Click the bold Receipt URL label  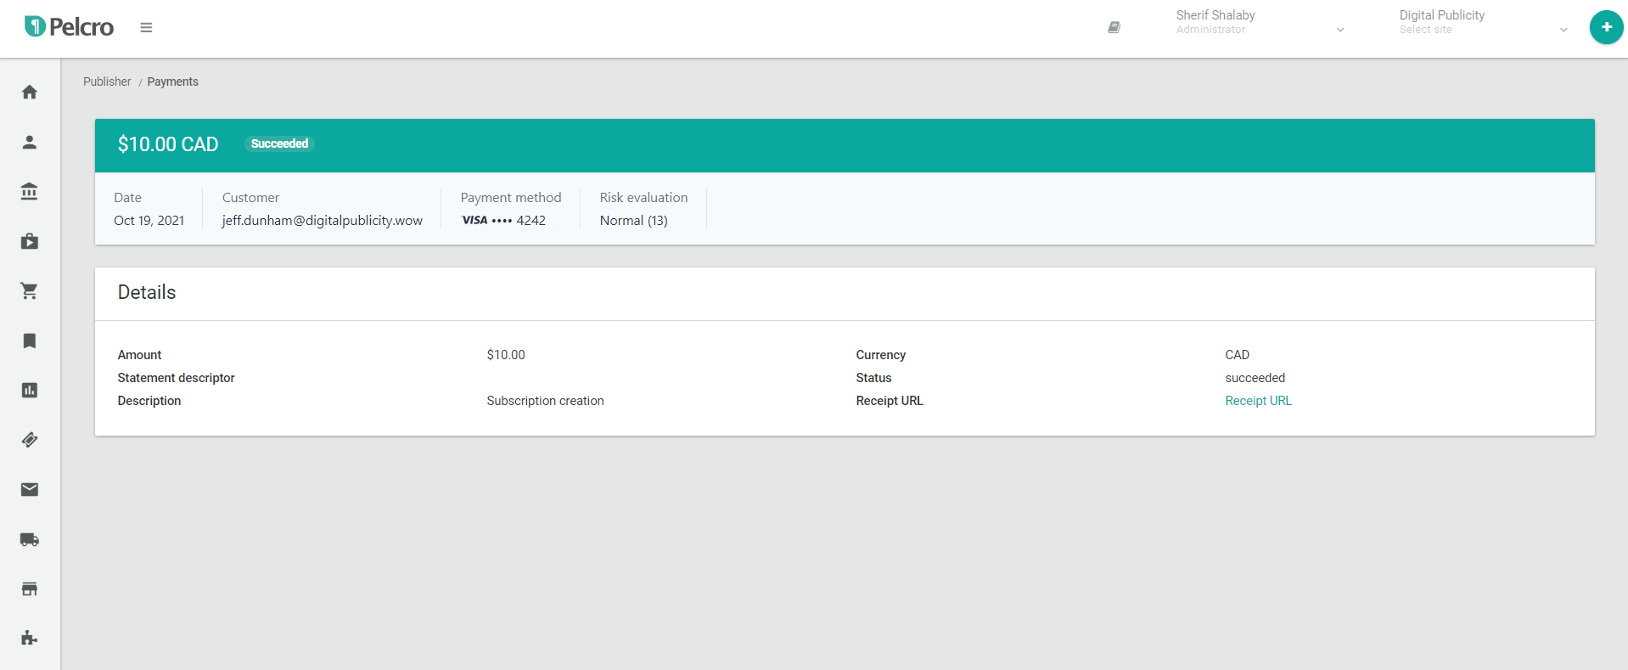[x=889, y=401]
